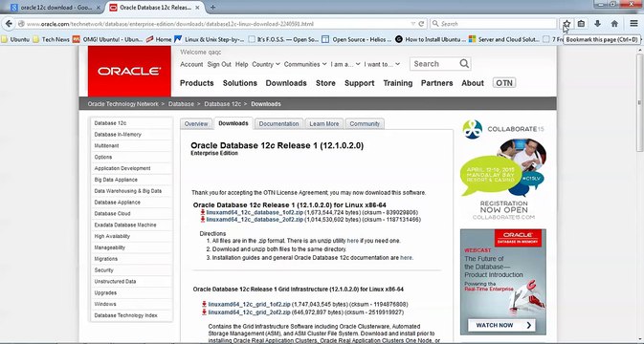644x344 pixels.
Task: Open the Community tab
Action: (x=365, y=124)
